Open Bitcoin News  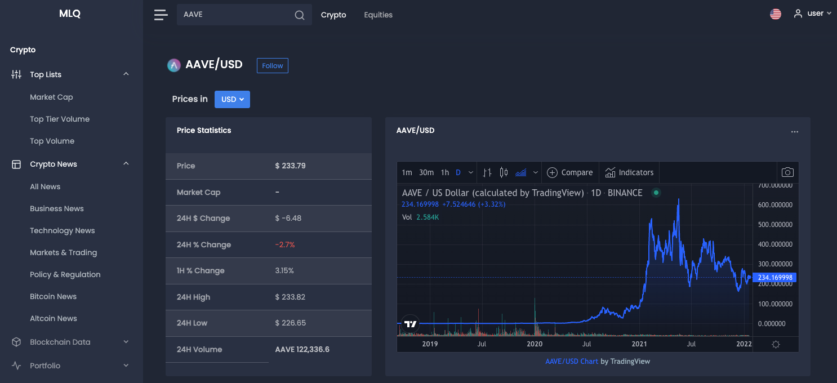(x=53, y=296)
